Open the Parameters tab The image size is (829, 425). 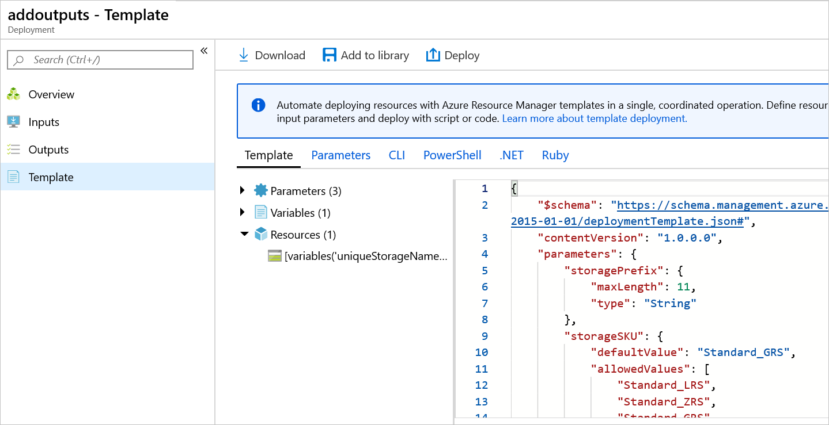340,155
